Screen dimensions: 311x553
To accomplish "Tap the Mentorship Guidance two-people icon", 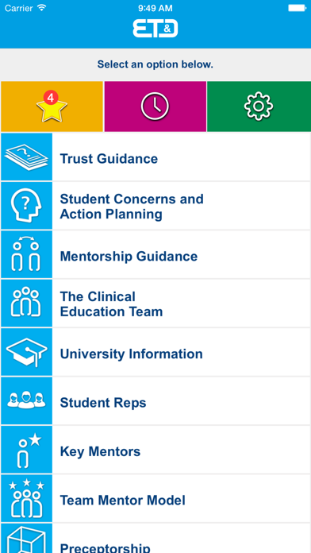I will 26,254.
